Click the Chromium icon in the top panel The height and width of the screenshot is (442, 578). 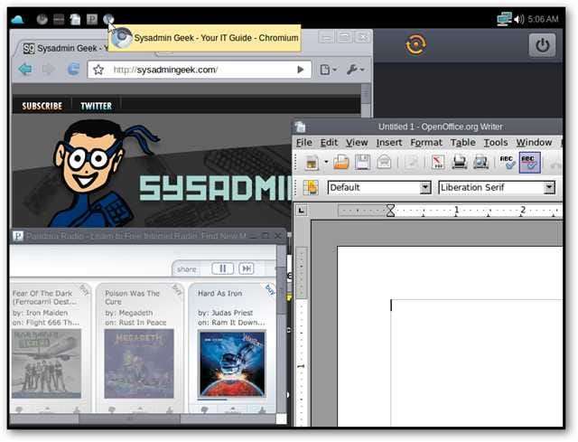[108, 19]
